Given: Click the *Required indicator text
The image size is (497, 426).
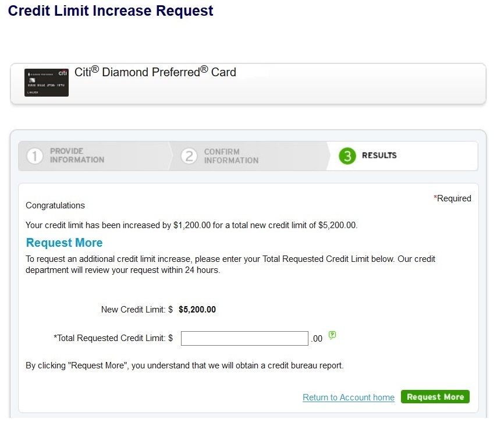Looking at the screenshot, I should pos(452,198).
